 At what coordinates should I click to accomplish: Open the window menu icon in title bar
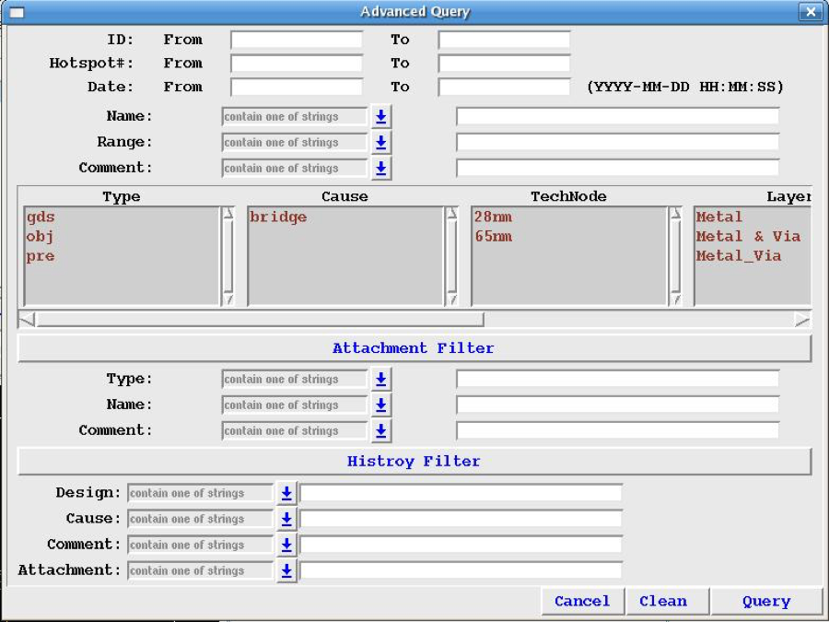pyautogui.click(x=17, y=12)
